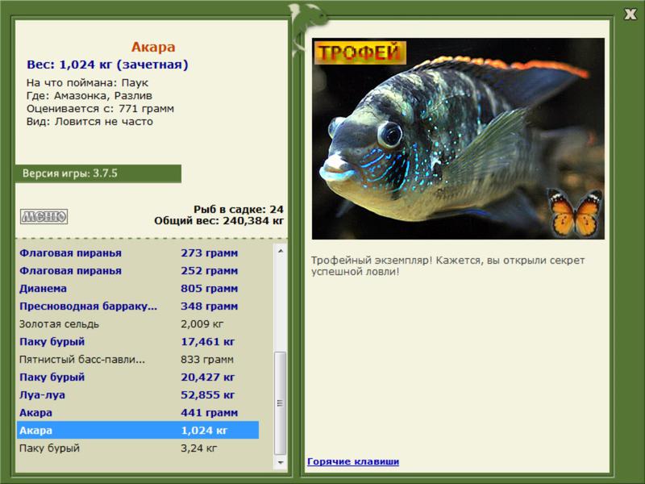Click the fish list scrollbar thumb

[281, 403]
